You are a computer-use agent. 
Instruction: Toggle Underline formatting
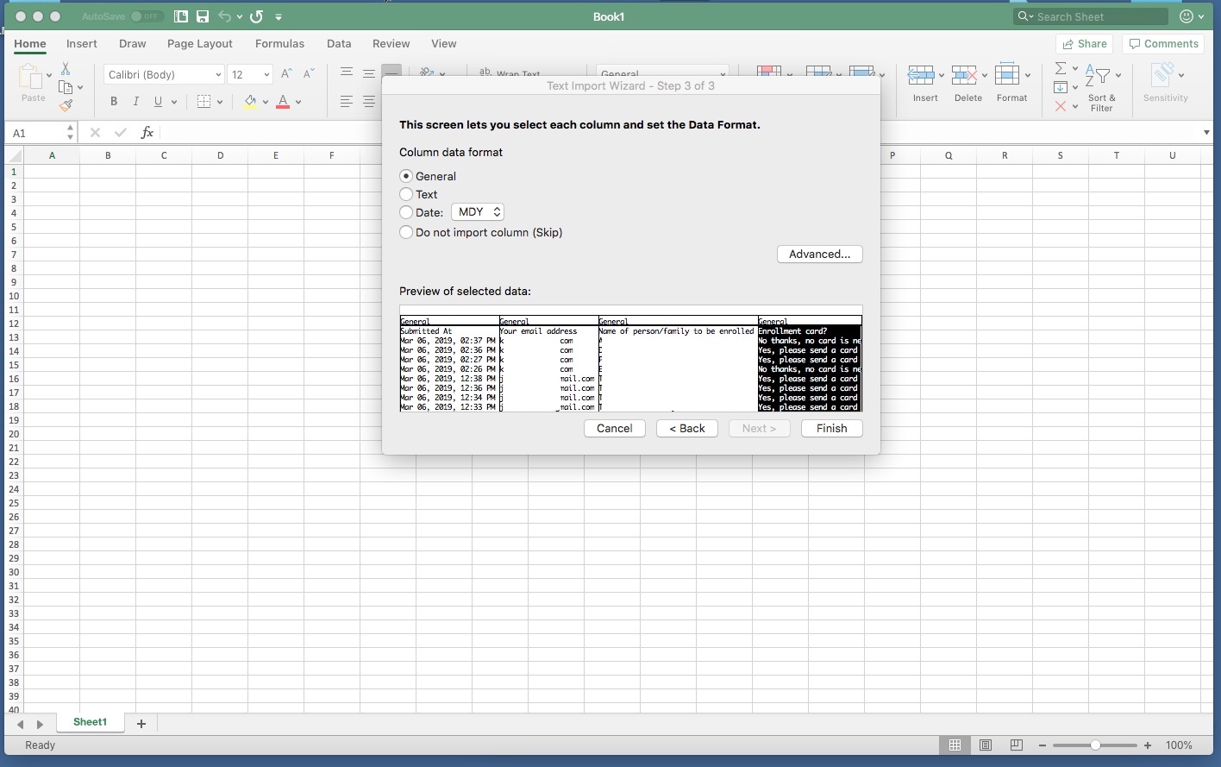tap(158, 102)
